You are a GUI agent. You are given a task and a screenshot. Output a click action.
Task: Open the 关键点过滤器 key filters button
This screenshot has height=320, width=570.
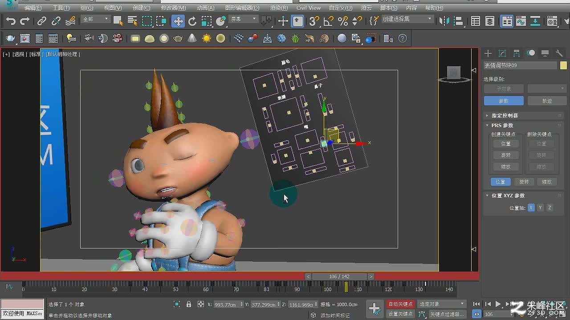point(447,314)
